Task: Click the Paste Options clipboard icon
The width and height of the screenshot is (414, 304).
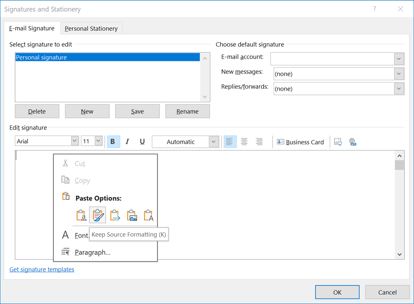Action: tap(66, 196)
